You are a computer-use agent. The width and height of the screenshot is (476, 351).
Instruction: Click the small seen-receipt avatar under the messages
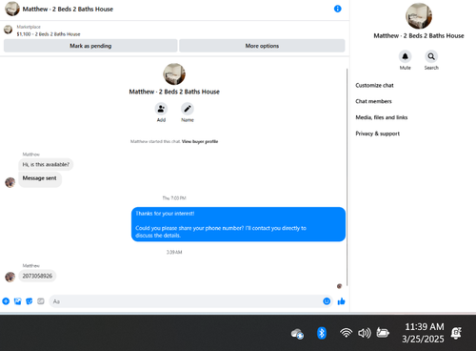pos(339,286)
